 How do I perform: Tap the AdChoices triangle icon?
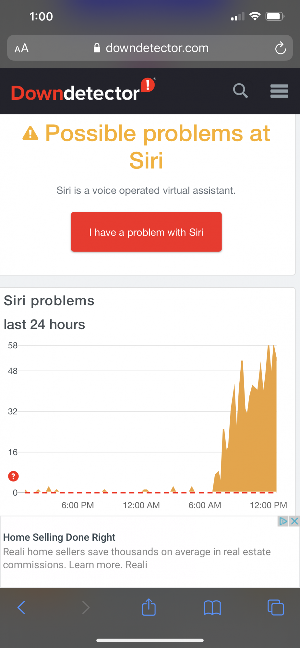pos(283,521)
